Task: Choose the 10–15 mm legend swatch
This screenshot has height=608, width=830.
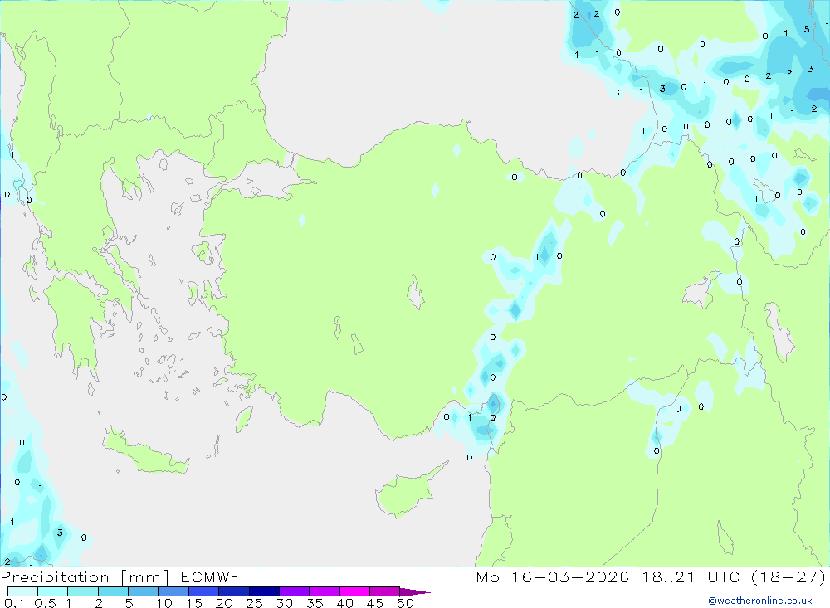Action: [x=173, y=591]
